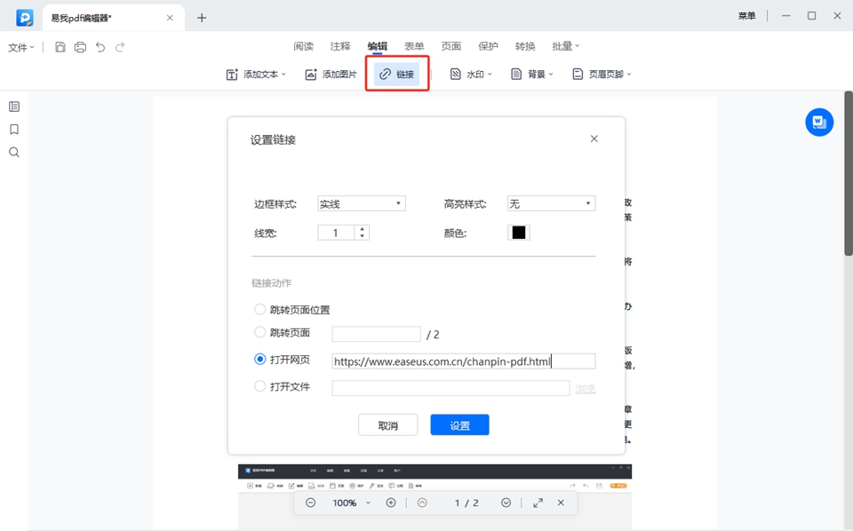
Task: Open the 高亮样式 combo box
Action: (x=551, y=203)
